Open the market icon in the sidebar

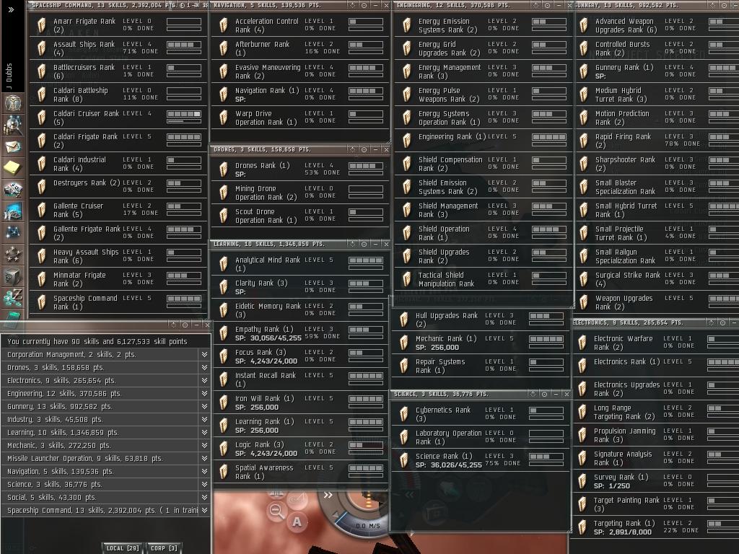(12, 190)
